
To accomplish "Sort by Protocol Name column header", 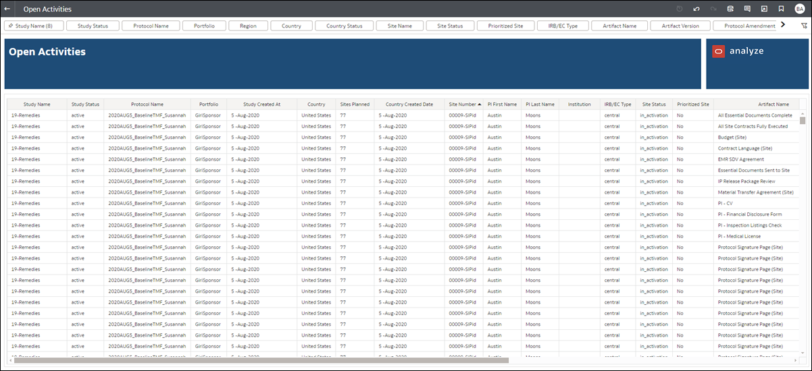I will pyautogui.click(x=147, y=105).
